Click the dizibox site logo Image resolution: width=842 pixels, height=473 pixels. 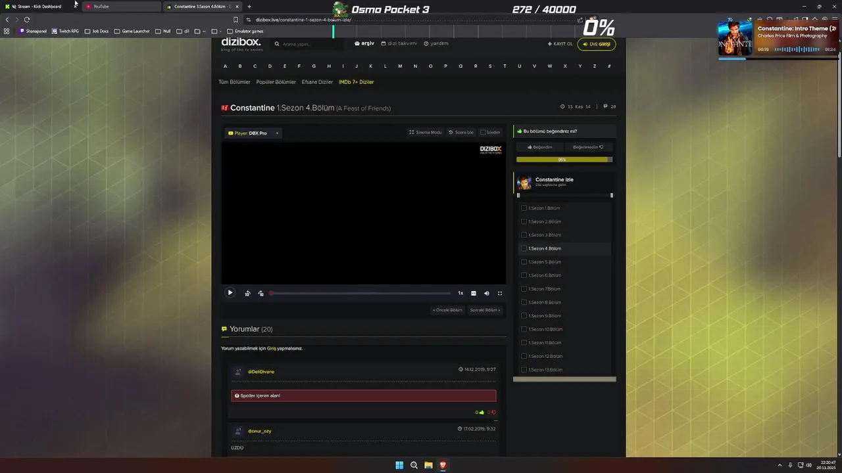tap(241, 43)
